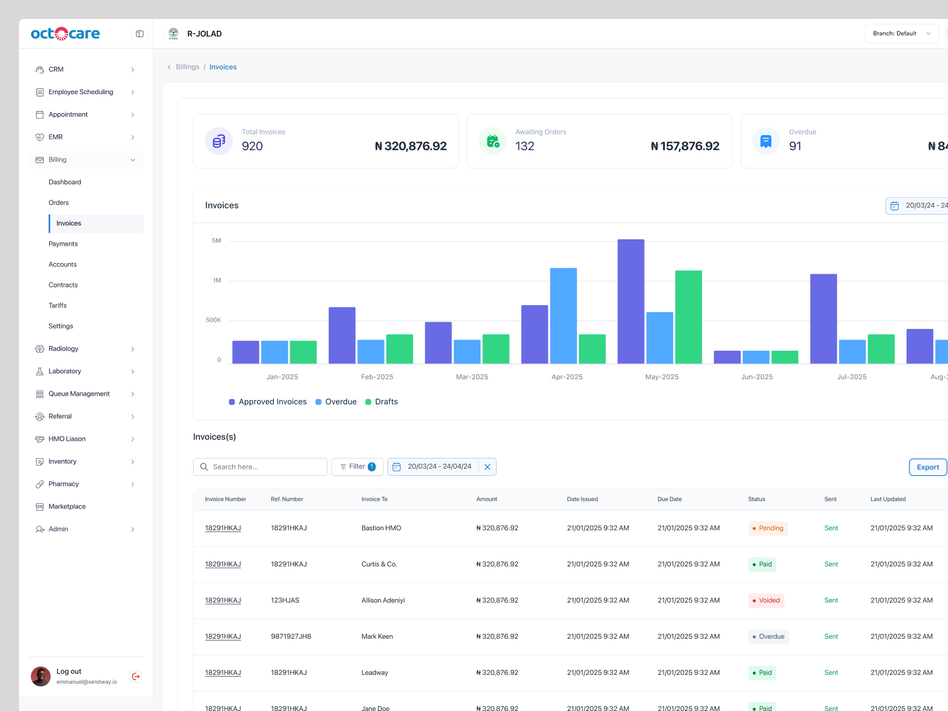This screenshot has width=948, height=711.
Task: Switch to the Payments section
Action: 63,244
